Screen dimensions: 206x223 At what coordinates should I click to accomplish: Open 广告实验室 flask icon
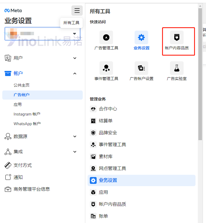point(177,68)
